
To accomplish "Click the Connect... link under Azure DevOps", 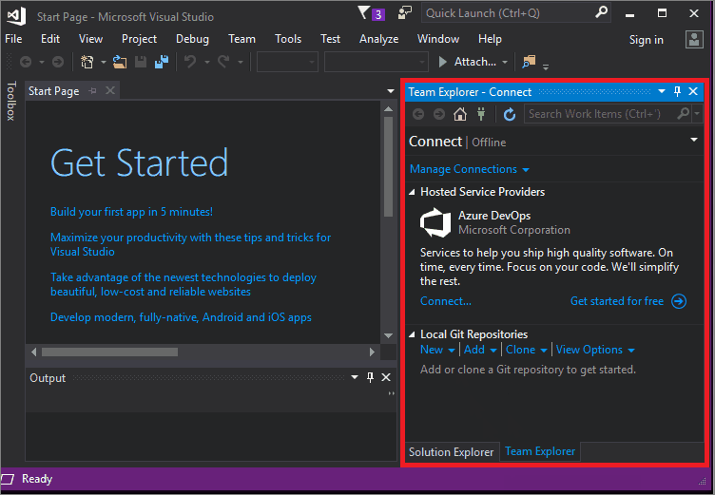I will coord(446,301).
